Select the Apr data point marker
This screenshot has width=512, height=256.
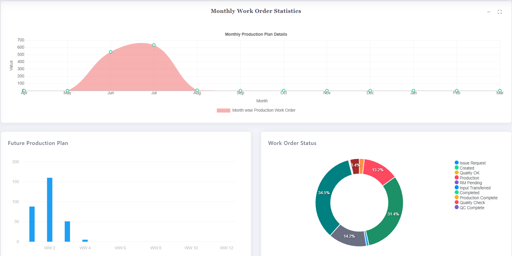[x=24, y=91]
